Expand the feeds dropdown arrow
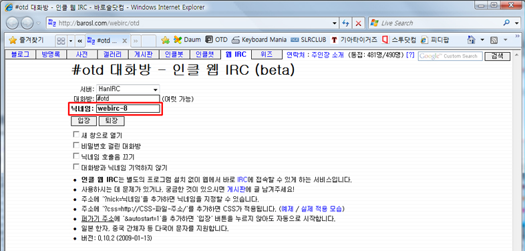This screenshot has width=525, height=251. tap(505, 40)
